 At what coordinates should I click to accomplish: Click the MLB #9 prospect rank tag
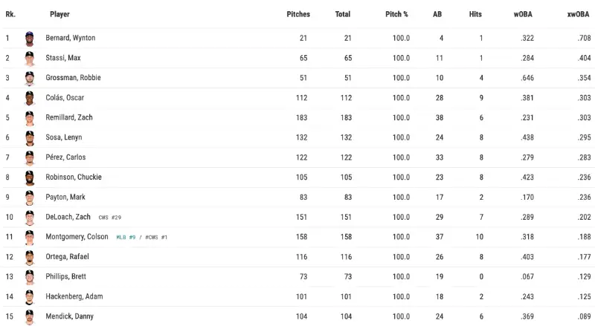coord(126,237)
